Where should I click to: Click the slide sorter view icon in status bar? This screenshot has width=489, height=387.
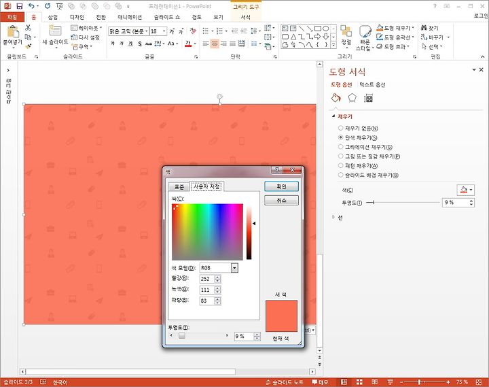(x=359, y=382)
